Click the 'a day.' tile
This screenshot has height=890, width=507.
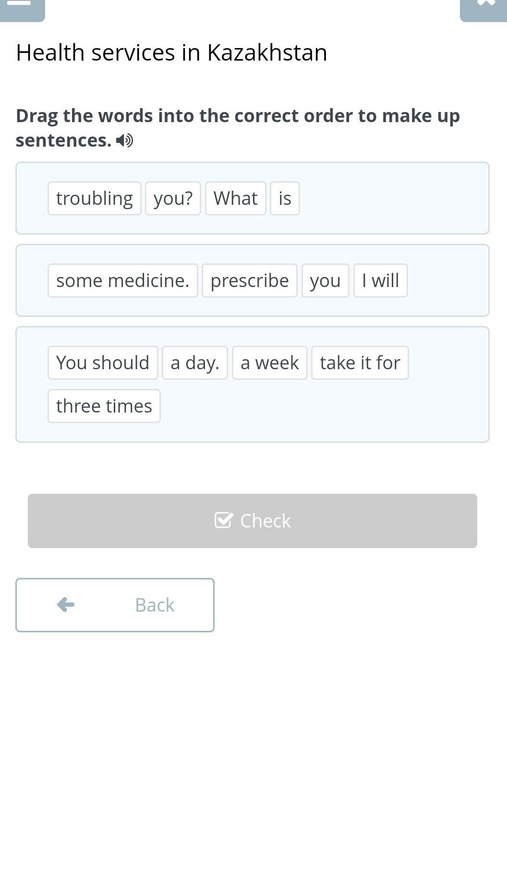pos(194,363)
